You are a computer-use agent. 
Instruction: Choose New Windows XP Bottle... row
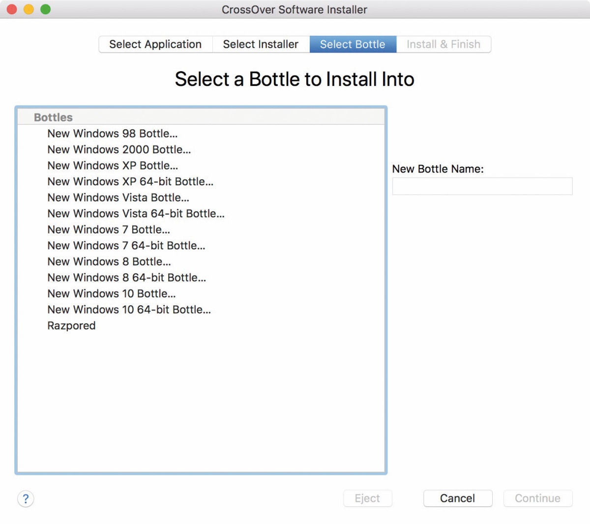coord(201,166)
